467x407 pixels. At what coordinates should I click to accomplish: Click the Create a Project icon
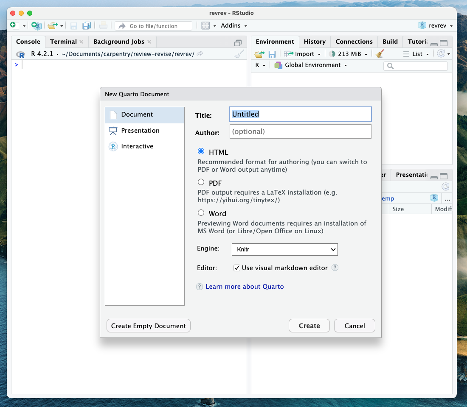click(37, 25)
